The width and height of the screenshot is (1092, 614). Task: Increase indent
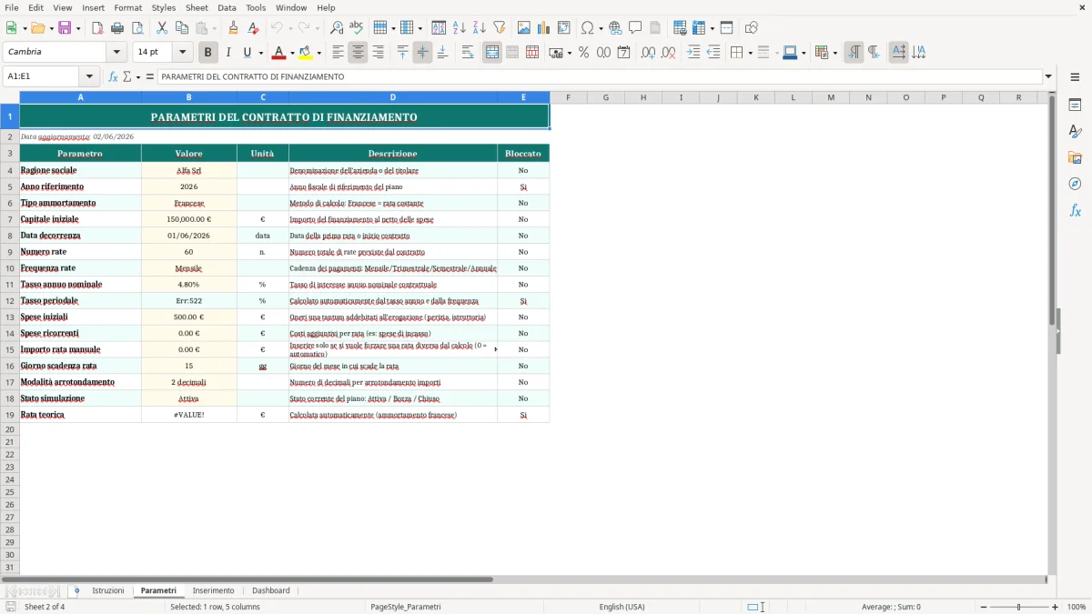point(693,53)
